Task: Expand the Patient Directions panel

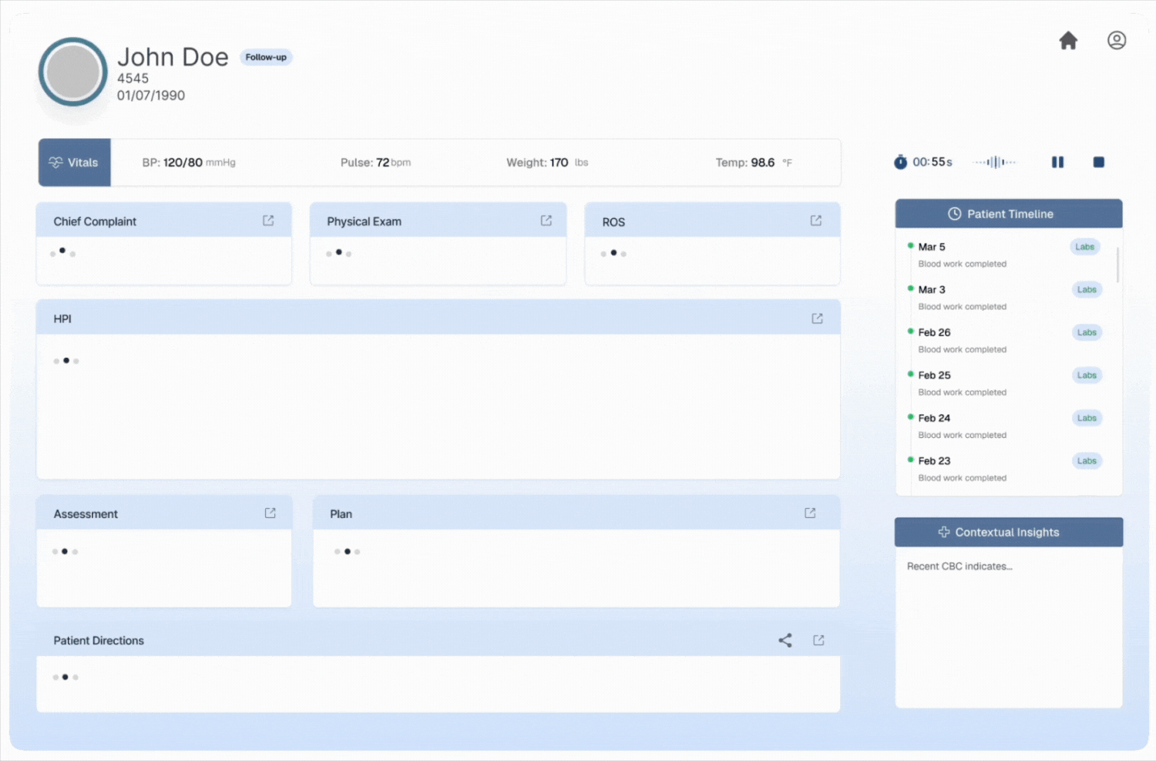Action: (818, 640)
